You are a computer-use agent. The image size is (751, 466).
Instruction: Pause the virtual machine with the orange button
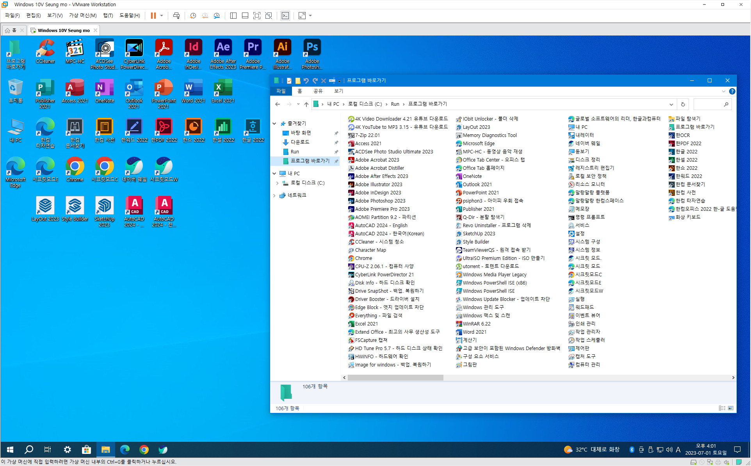(x=153, y=16)
